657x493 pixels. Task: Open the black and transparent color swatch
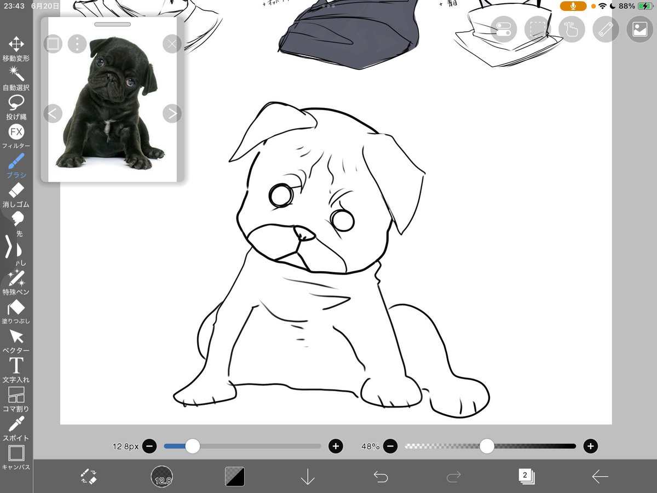tap(235, 477)
